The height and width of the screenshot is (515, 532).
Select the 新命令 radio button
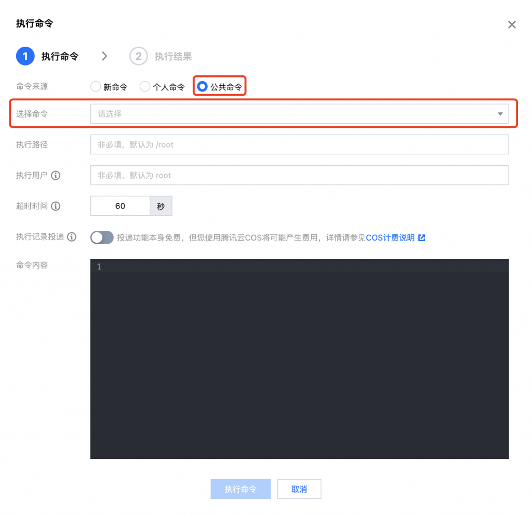(x=95, y=86)
